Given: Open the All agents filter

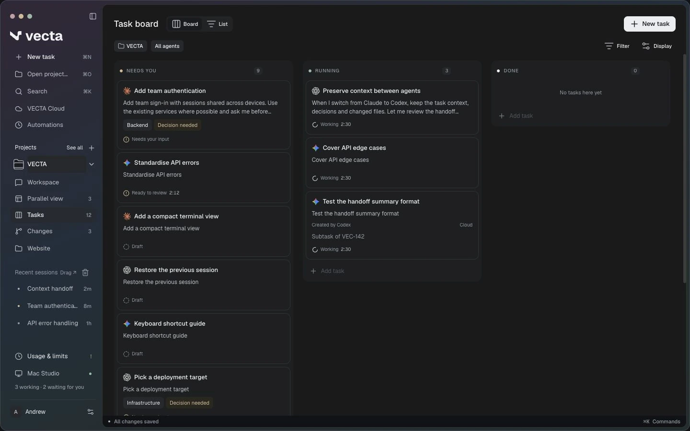Looking at the screenshot, I should (x=167, y=46).
